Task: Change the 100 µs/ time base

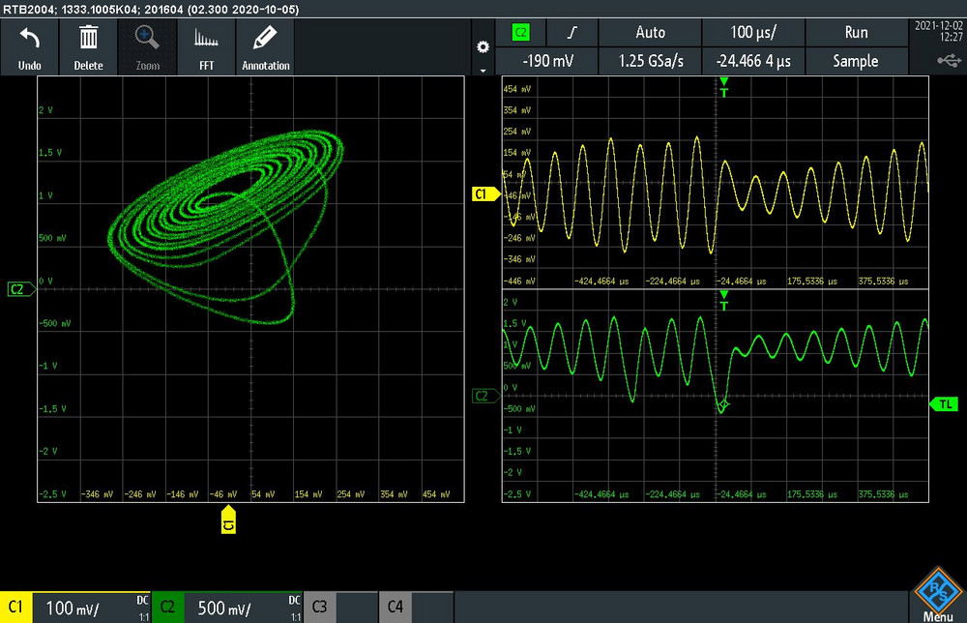Action: (753, 33)
